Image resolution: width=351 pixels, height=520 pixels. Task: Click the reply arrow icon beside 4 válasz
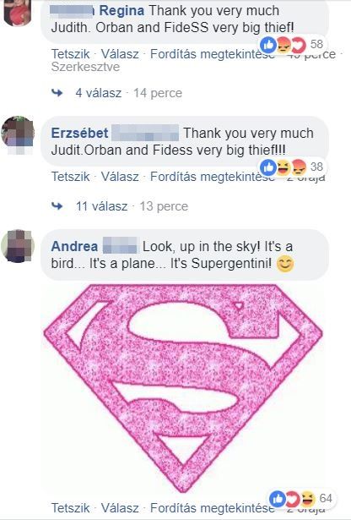pyautogui.click(x=57, y=93)
